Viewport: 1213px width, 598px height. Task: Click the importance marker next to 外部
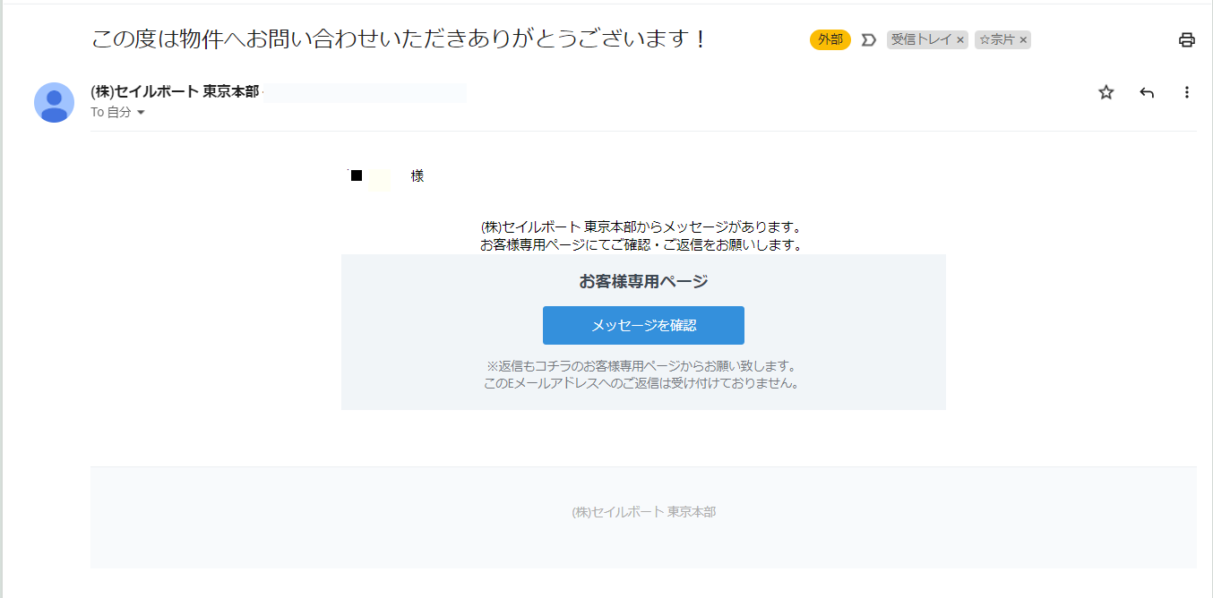tap(868, 39)
